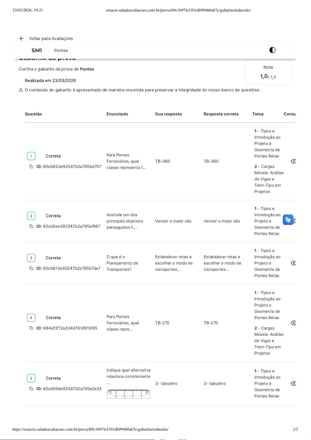
Task: Copy the ID of question 5
Action: point(31,389)
